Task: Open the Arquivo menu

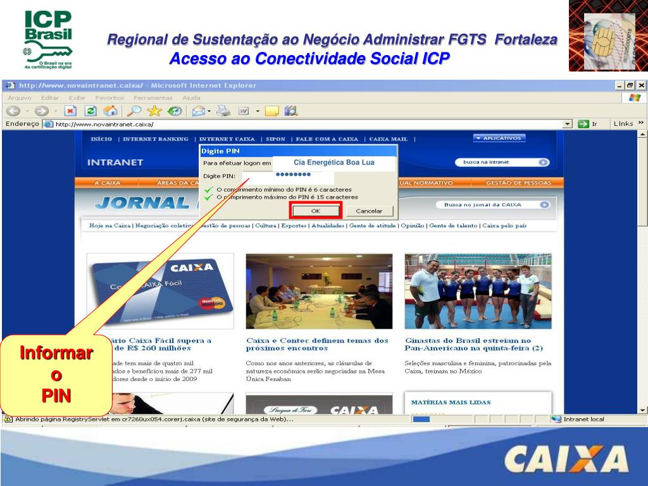Action: click(20, 98)
